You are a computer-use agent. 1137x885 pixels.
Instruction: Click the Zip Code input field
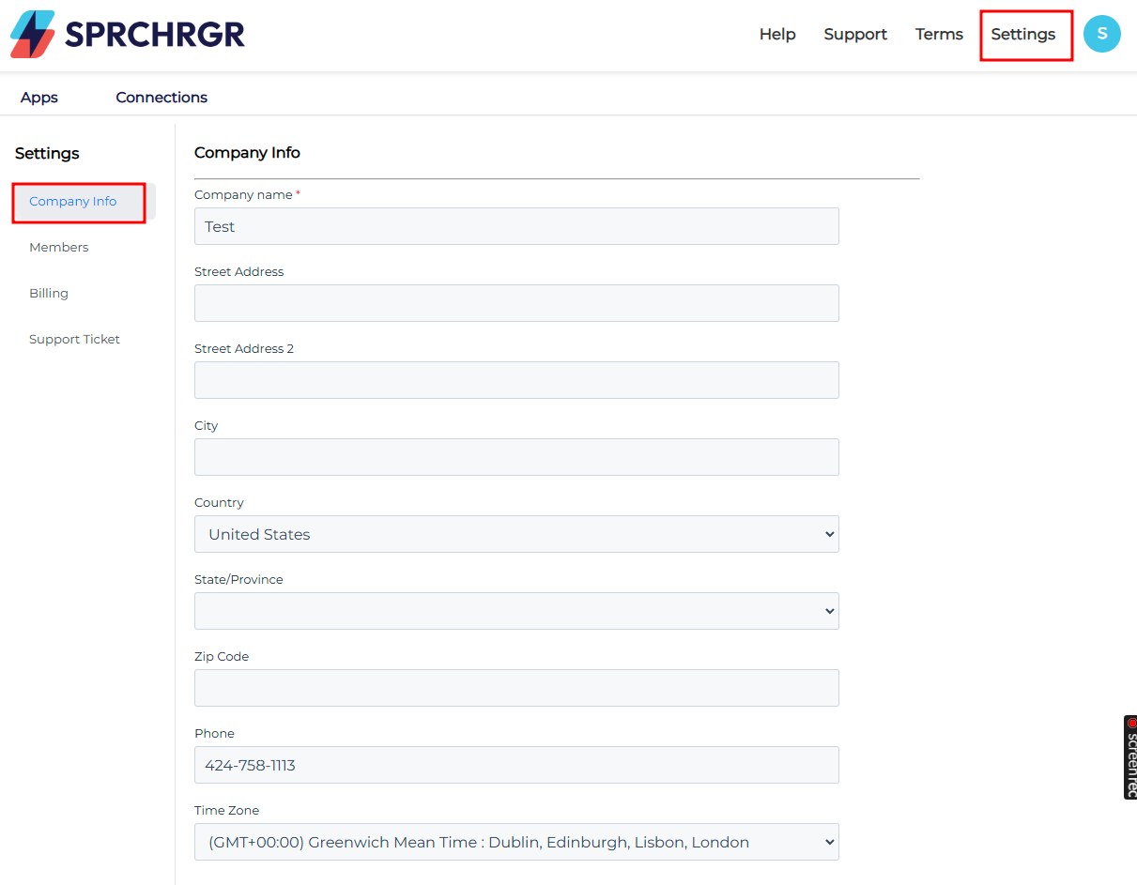click(516, 688)
